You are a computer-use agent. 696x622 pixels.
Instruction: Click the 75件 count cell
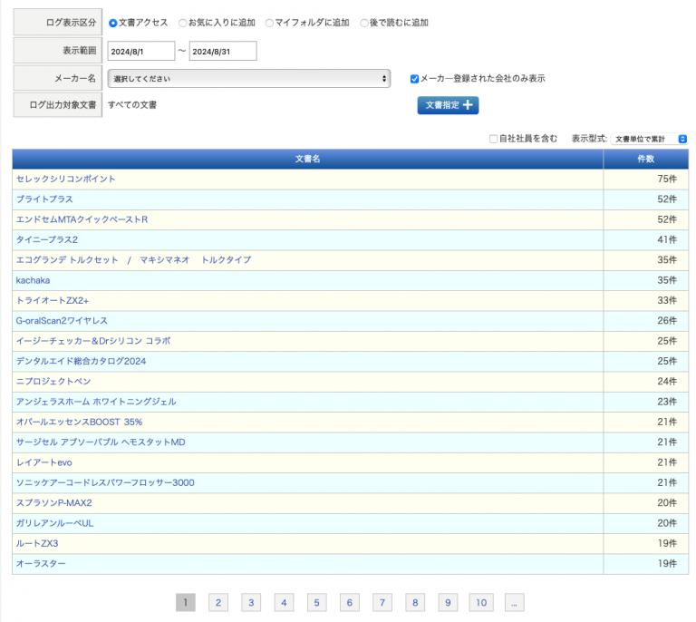pyautogui.click(x=646, y=179)
